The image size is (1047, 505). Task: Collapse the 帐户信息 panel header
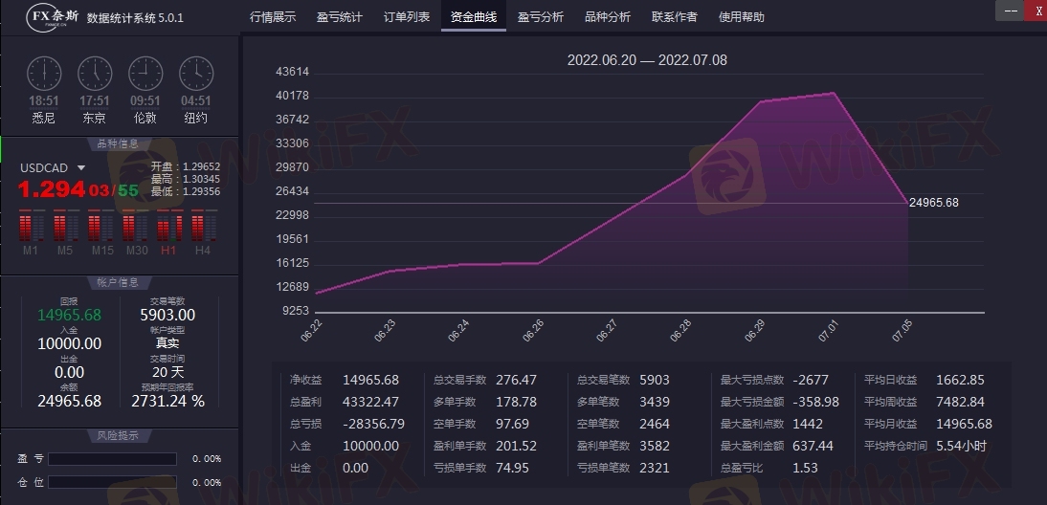pos(119,282)
